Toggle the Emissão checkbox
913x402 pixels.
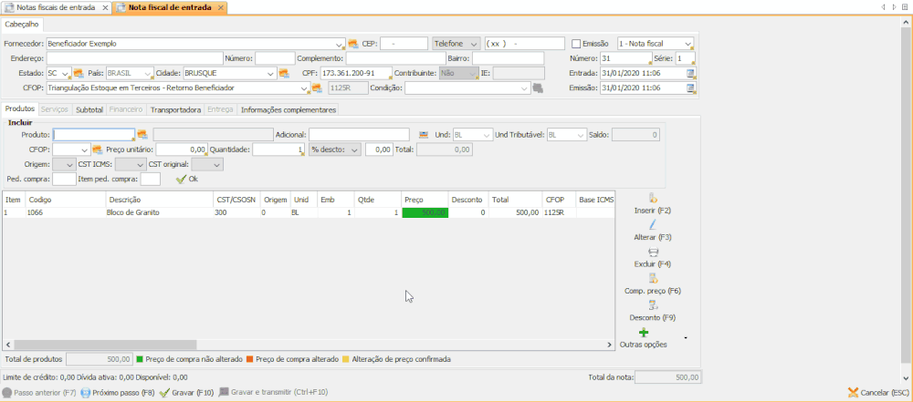[576, 44]
